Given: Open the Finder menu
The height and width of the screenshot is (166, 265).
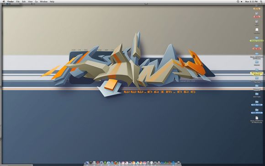Looking at the screenshot, I should (x=11, y=1).
